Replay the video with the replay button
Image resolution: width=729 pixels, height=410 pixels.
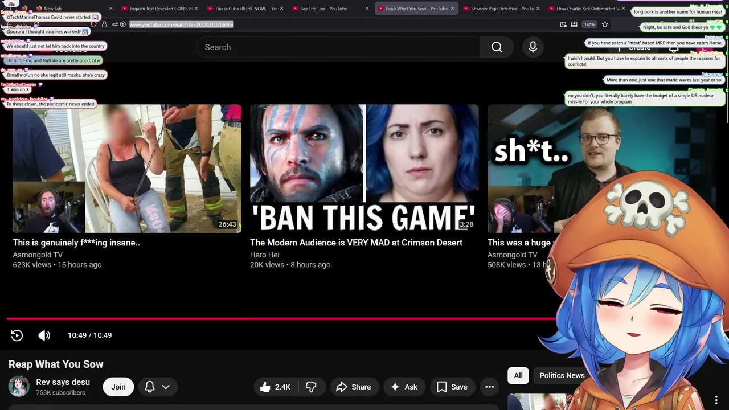pyautogui.click(x=17, y=335)
